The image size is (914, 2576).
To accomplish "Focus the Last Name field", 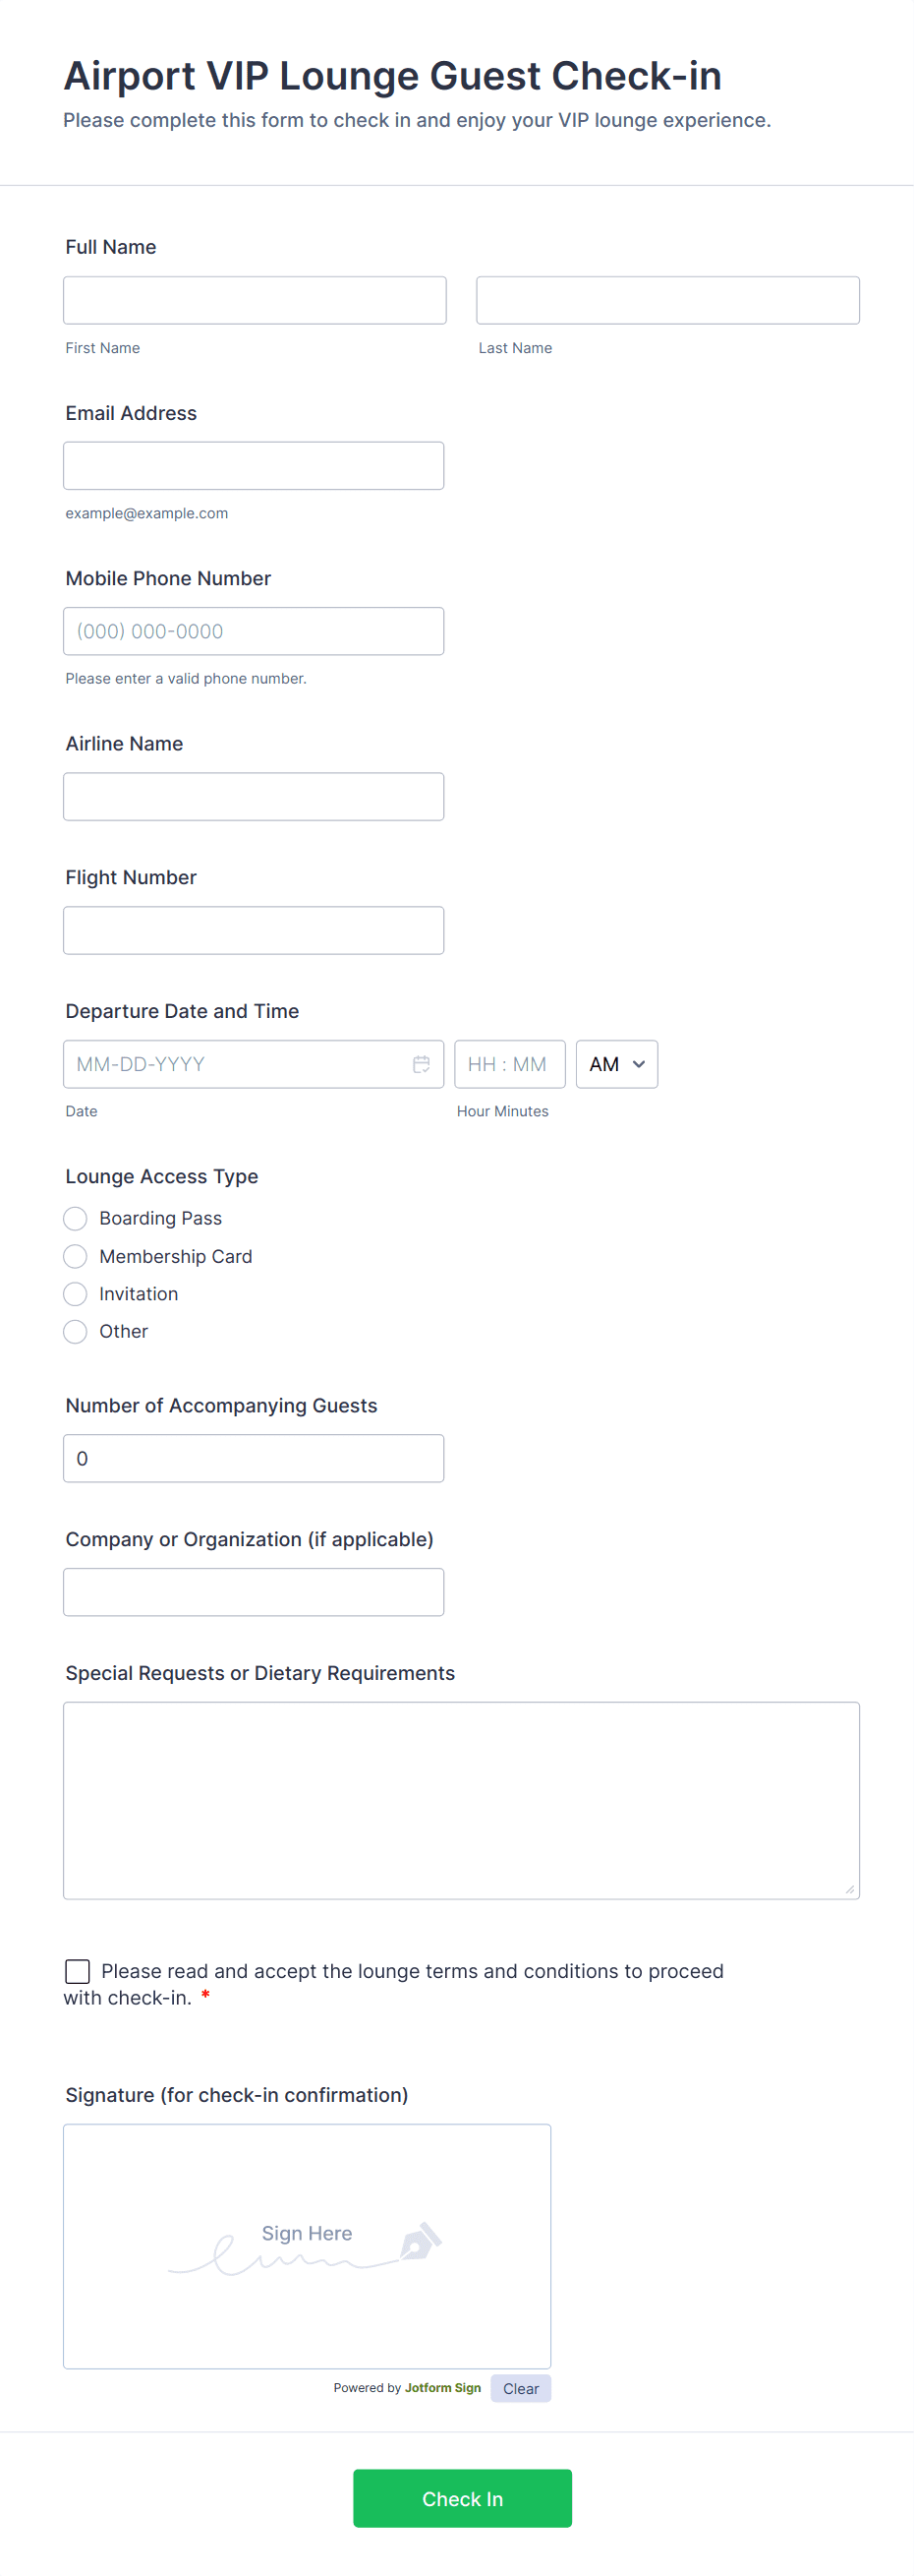I will pos(667,300).
